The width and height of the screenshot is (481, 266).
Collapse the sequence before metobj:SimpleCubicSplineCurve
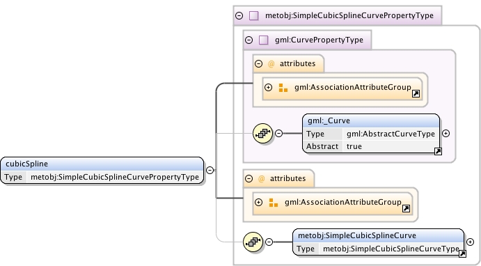click(x=269, y=242)
